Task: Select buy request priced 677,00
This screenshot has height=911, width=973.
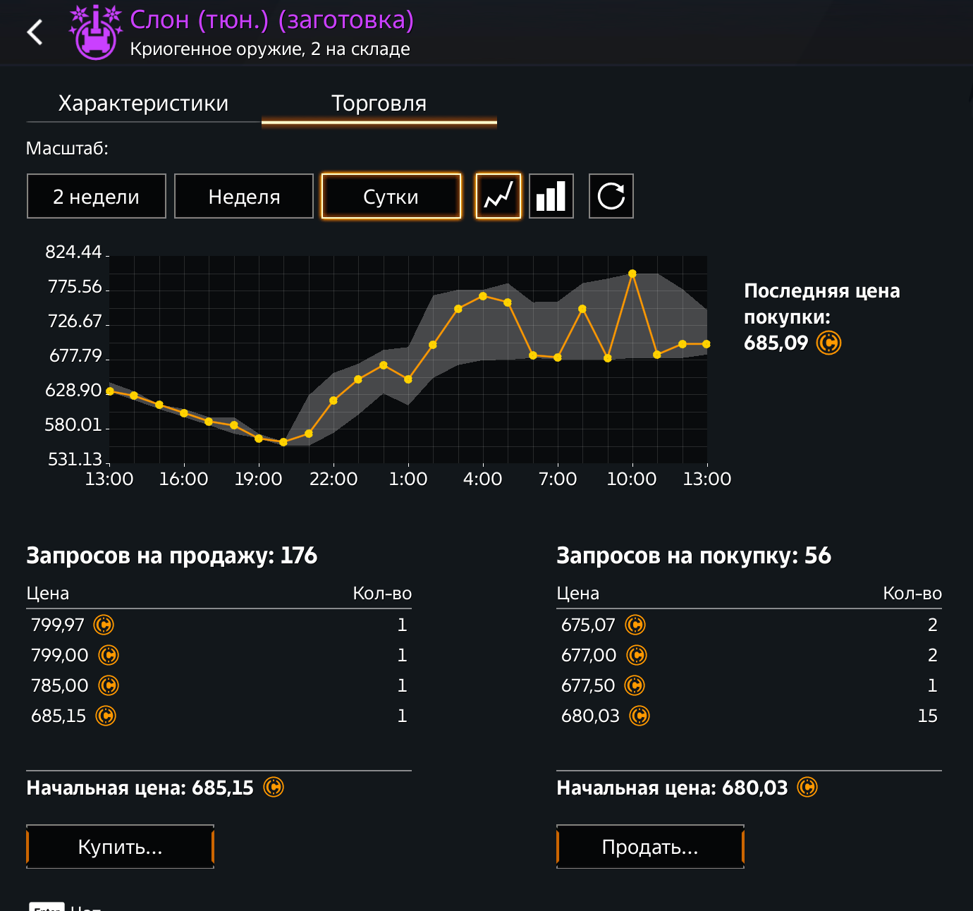Action: coord(749,655)
